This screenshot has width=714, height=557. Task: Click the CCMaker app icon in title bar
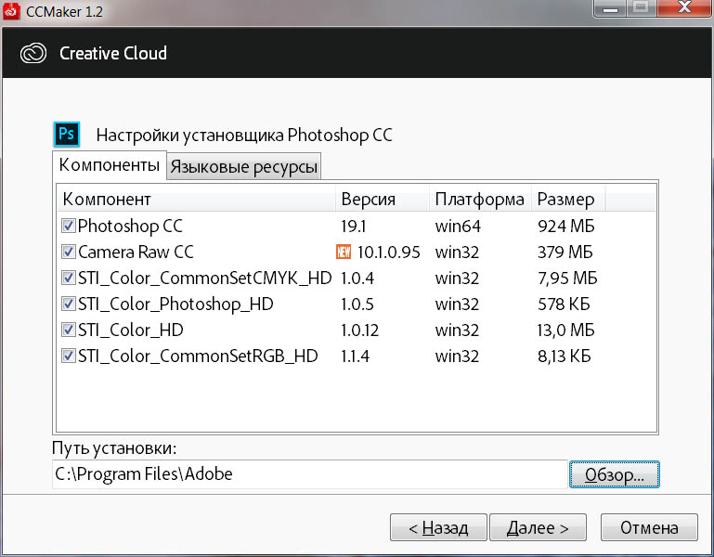(x=11, y=11)
